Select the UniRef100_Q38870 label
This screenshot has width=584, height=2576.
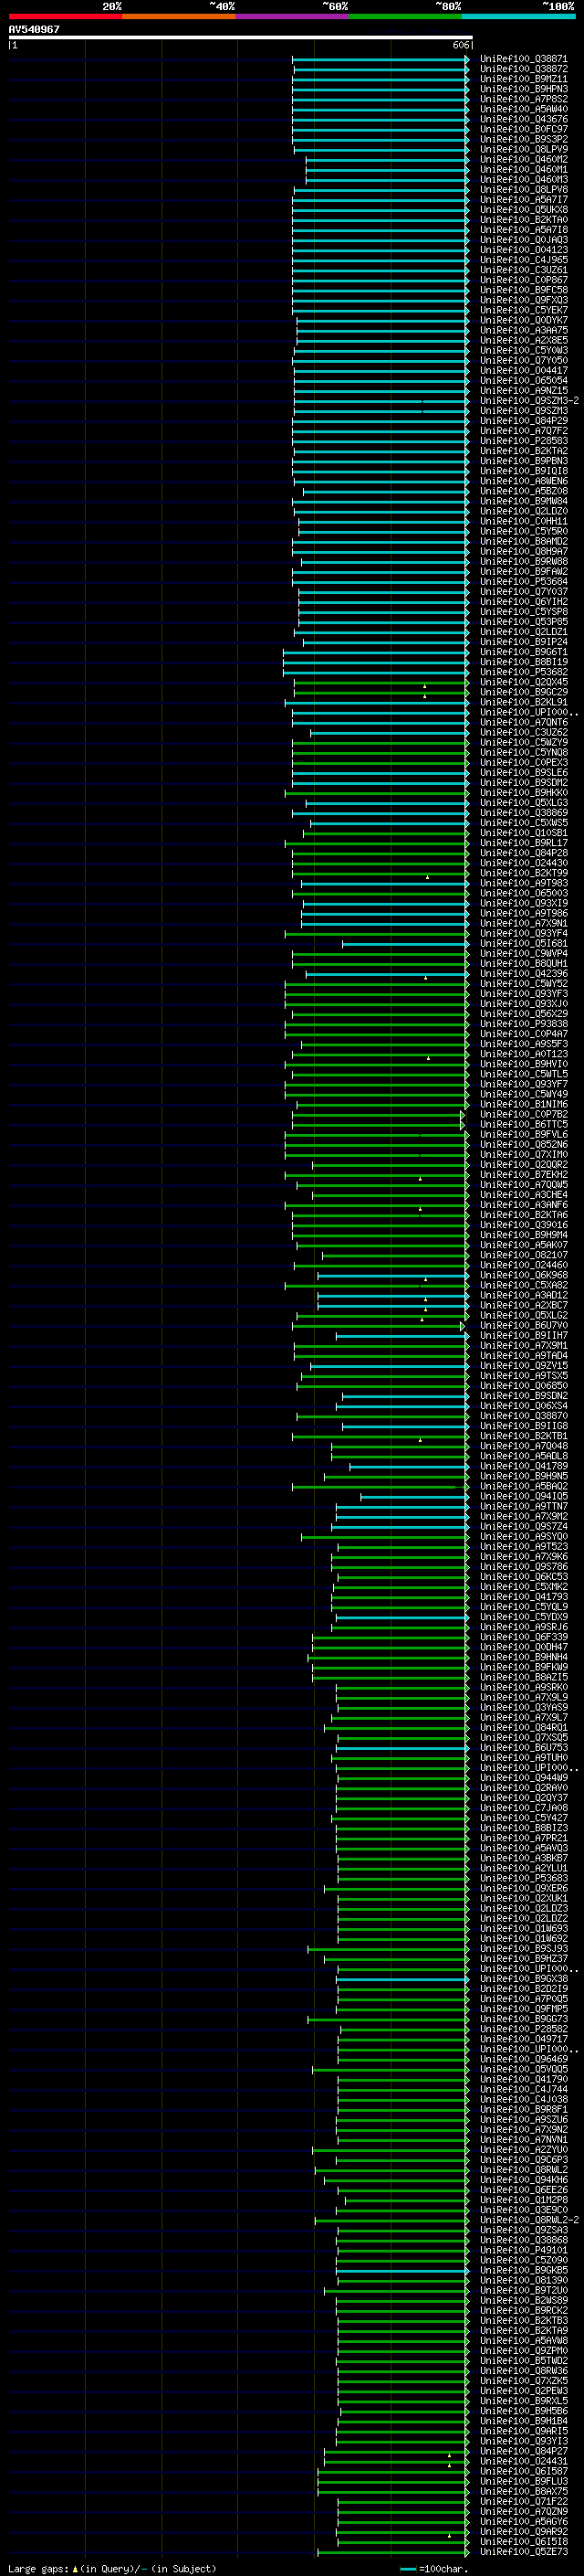click(524, 1416)
